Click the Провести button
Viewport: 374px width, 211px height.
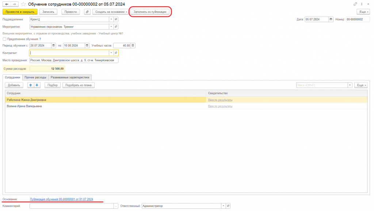pyautogui.click(x=70, y=12)
